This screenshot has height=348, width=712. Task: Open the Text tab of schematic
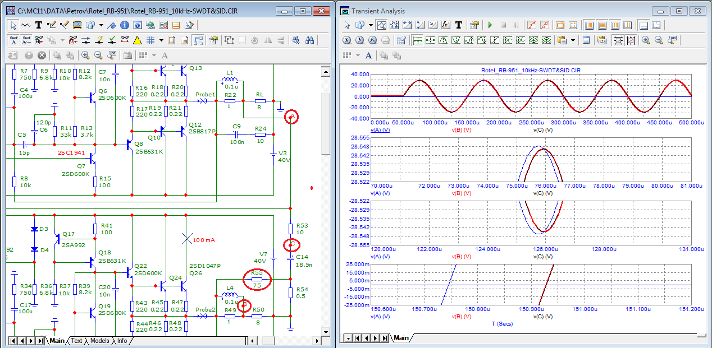pos(76,341)
